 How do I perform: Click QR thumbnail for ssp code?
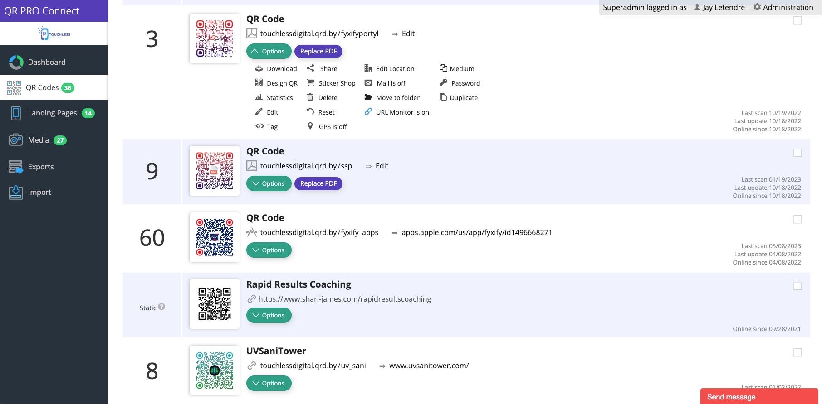[215, 171]
